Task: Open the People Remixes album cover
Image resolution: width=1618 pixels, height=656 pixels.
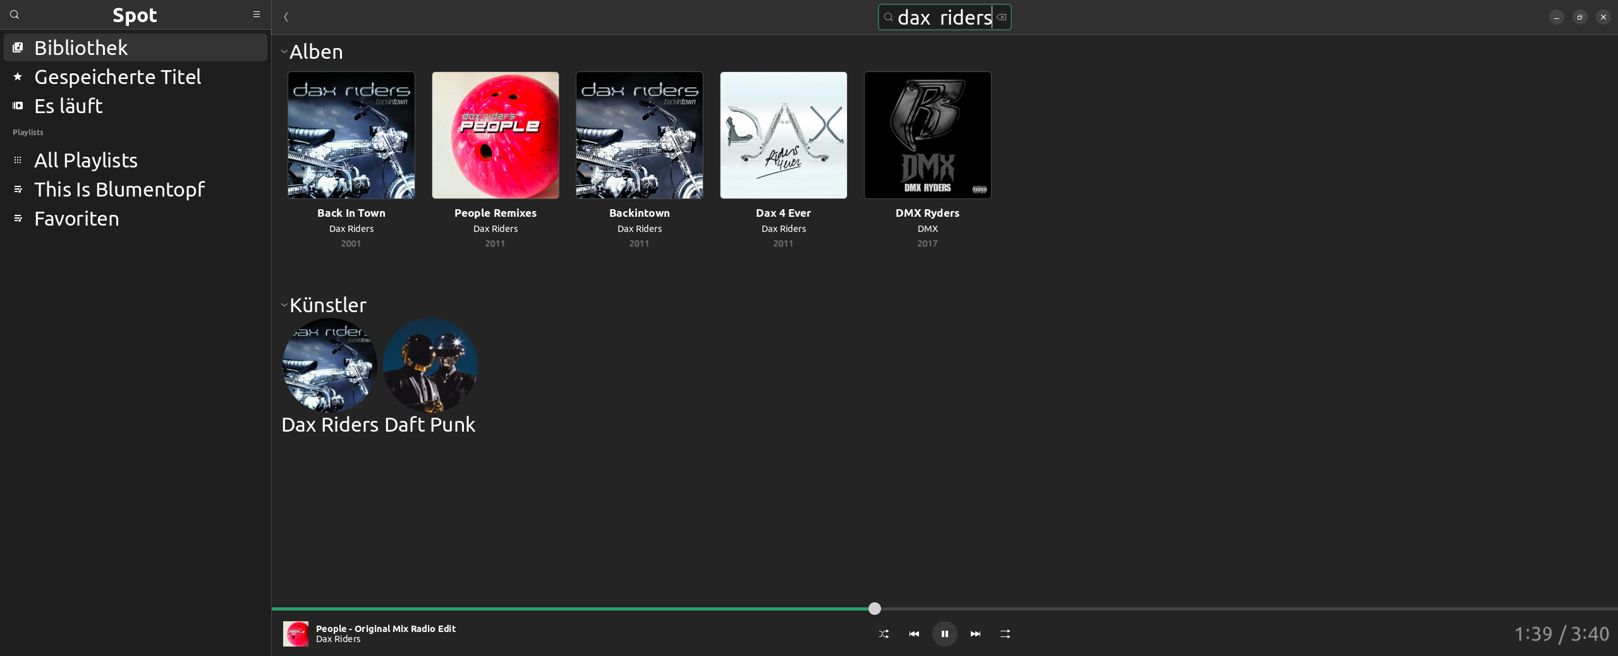Action: coord(496,135)
